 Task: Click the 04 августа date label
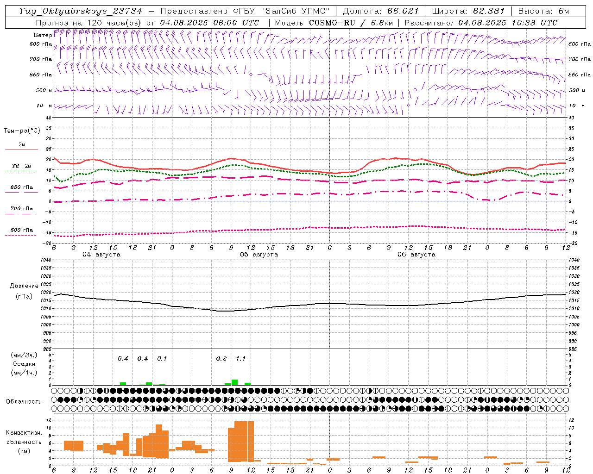pyautogui.click(x=101, y=255)
